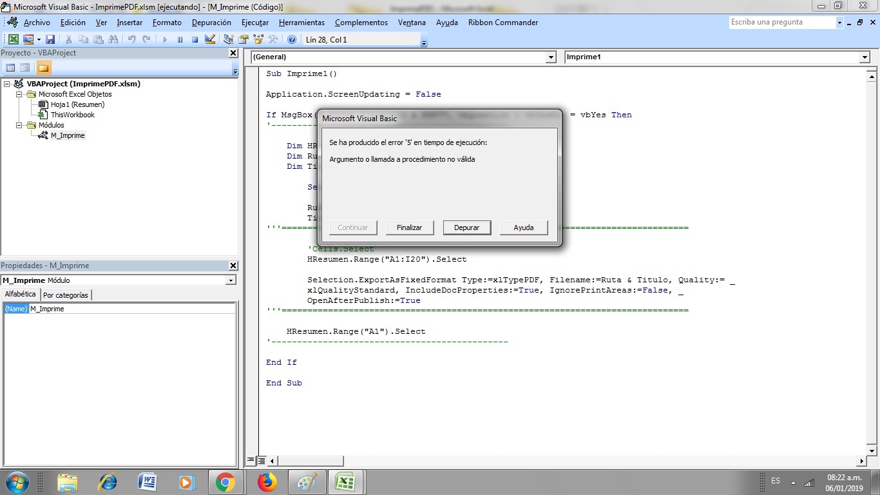Open the Complementos menu
The width and height of the screenshot is (880, 495).
pos(361,23)
